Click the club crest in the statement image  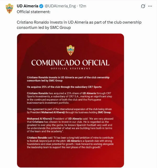click(x=71, y=50)
